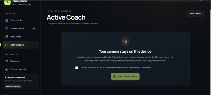Open Watch Hub from the sidebar

[20, 20]
